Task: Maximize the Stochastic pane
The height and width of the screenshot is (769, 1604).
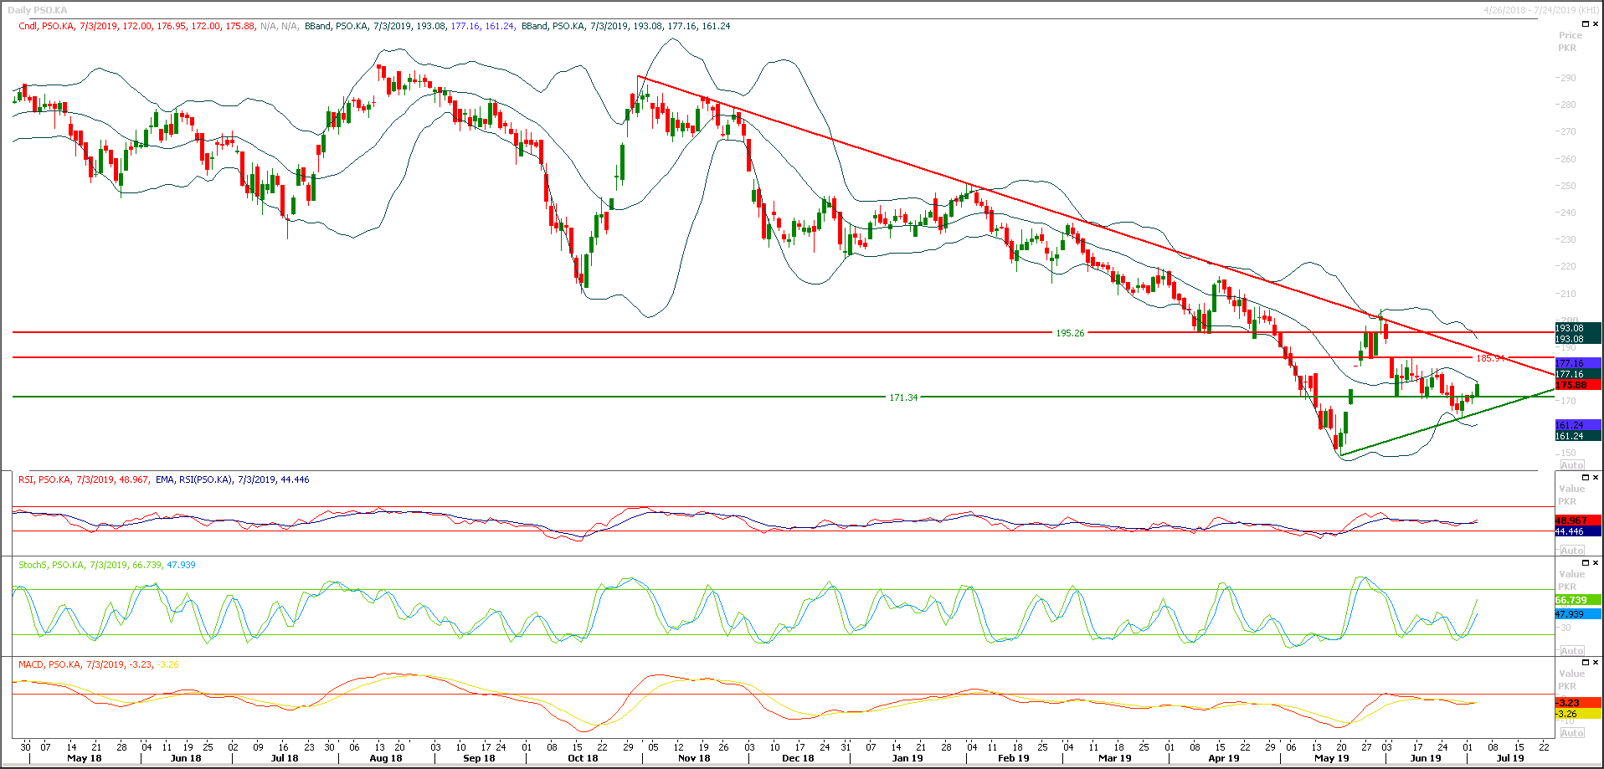Action: (1587, 563)
